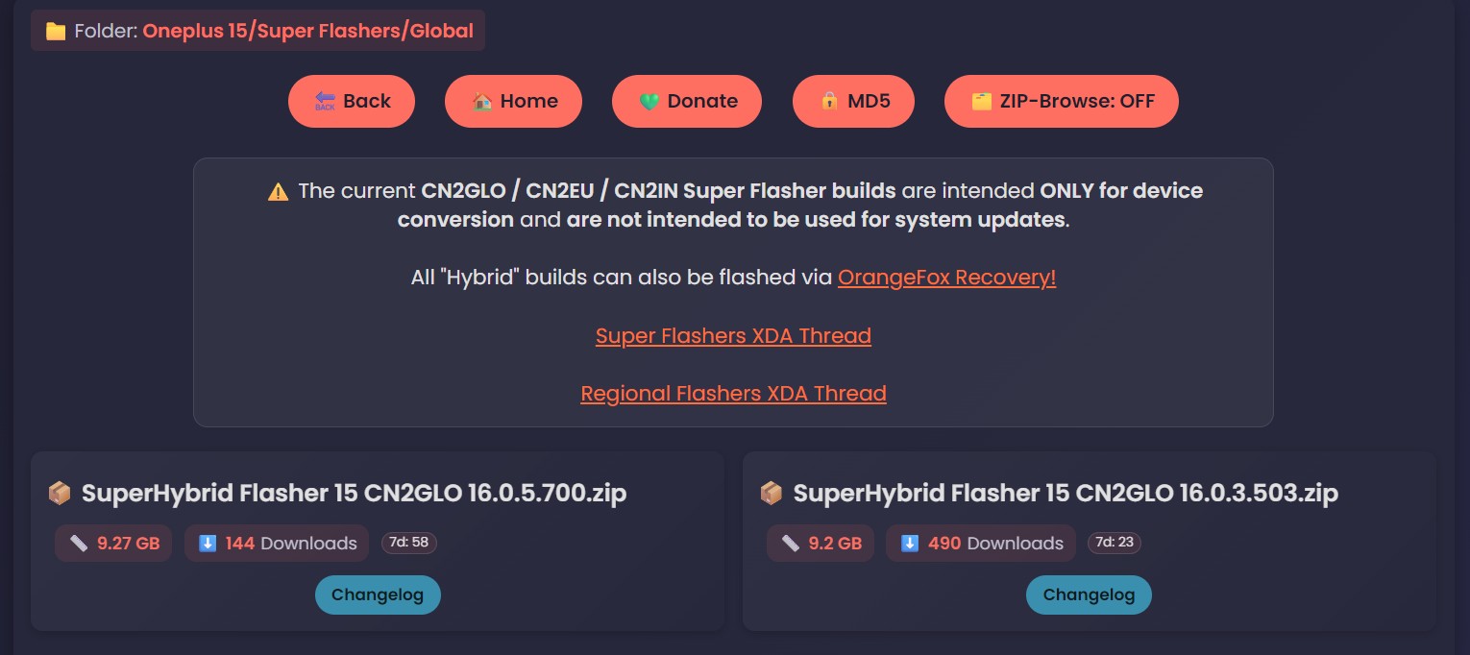
Task: Visit the Regional Flashers XDA Thread
Action: click(x=733, y=394)
